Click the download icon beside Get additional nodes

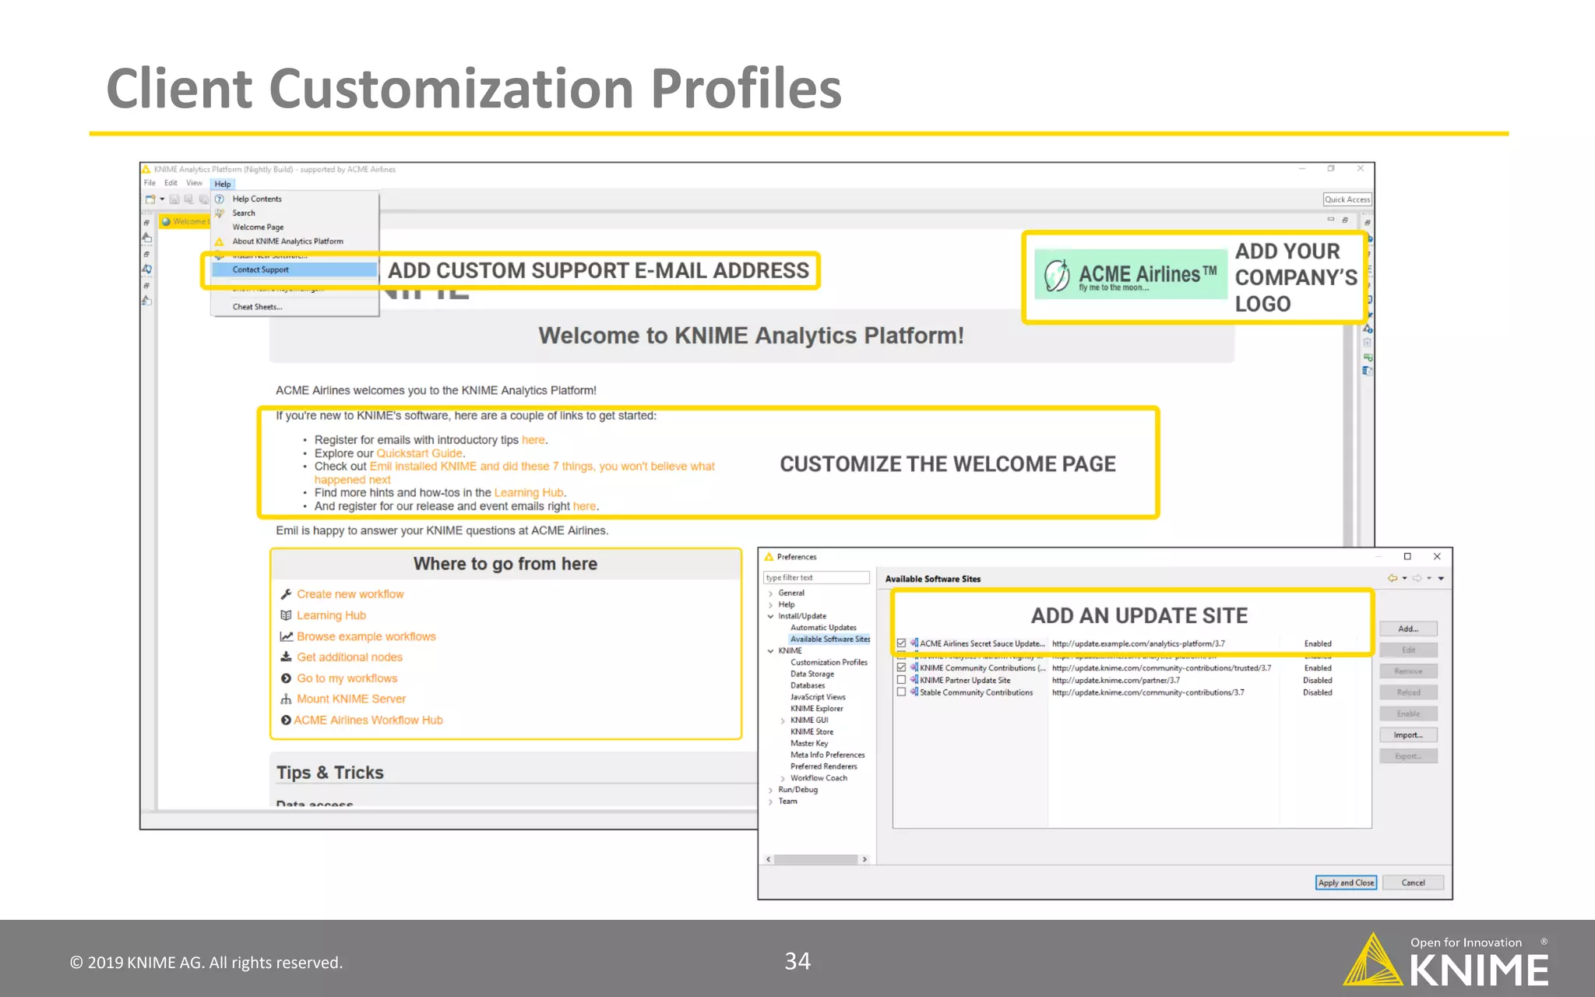click(286, 657)
